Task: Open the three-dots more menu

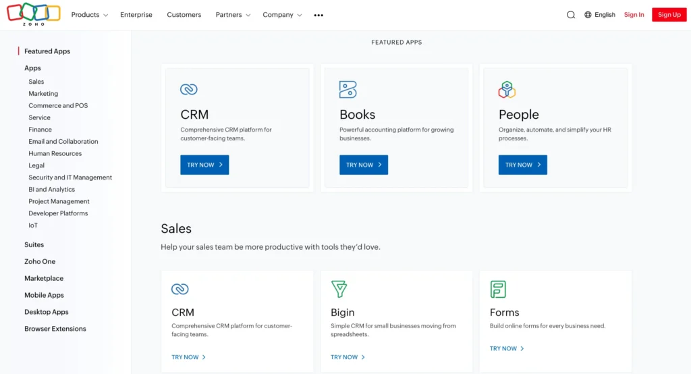Action: pos(319,15)
